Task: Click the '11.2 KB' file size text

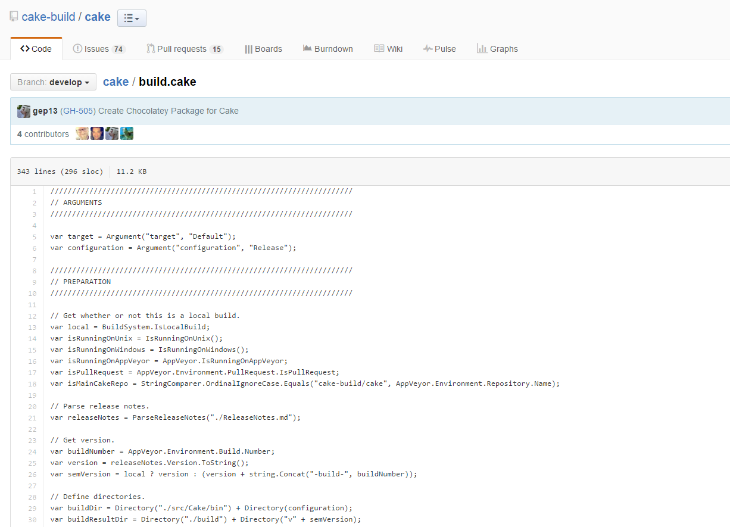Action: point(132,171)
